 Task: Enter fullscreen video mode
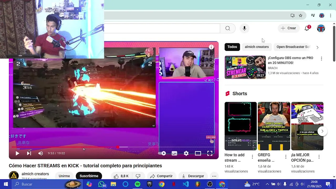210,154
